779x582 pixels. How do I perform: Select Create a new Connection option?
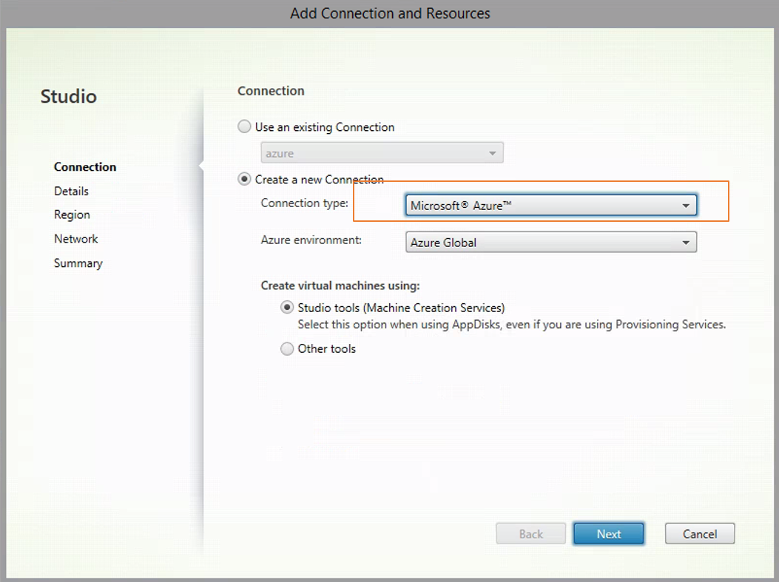[245, 180]
